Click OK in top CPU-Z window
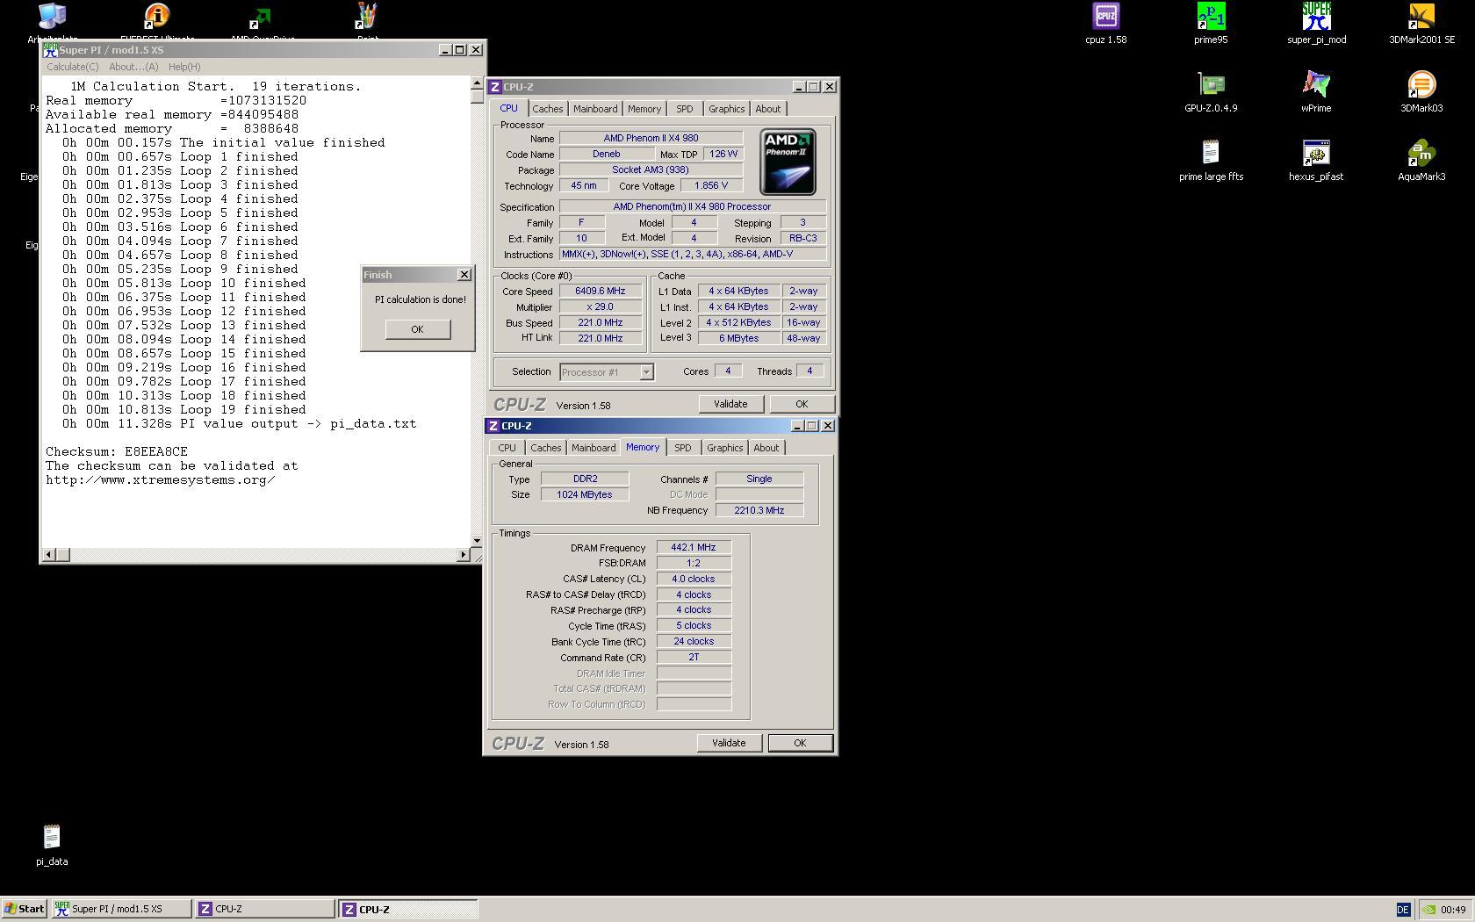 point(802,404)
